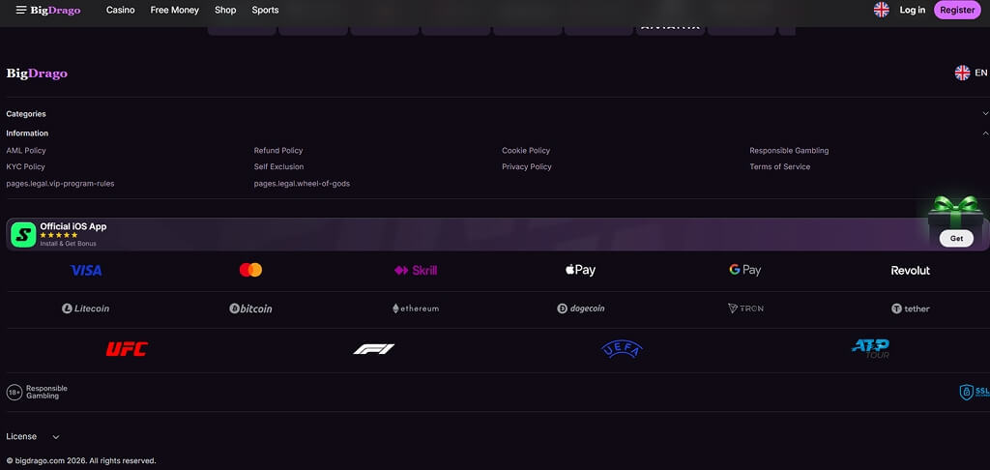Click the TRON logo
This screenshot has width=990, height=470.
click(745, 308)
